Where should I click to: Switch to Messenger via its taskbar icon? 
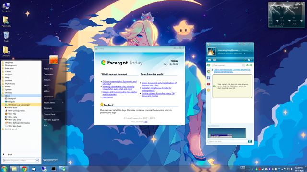coord(63,169)
